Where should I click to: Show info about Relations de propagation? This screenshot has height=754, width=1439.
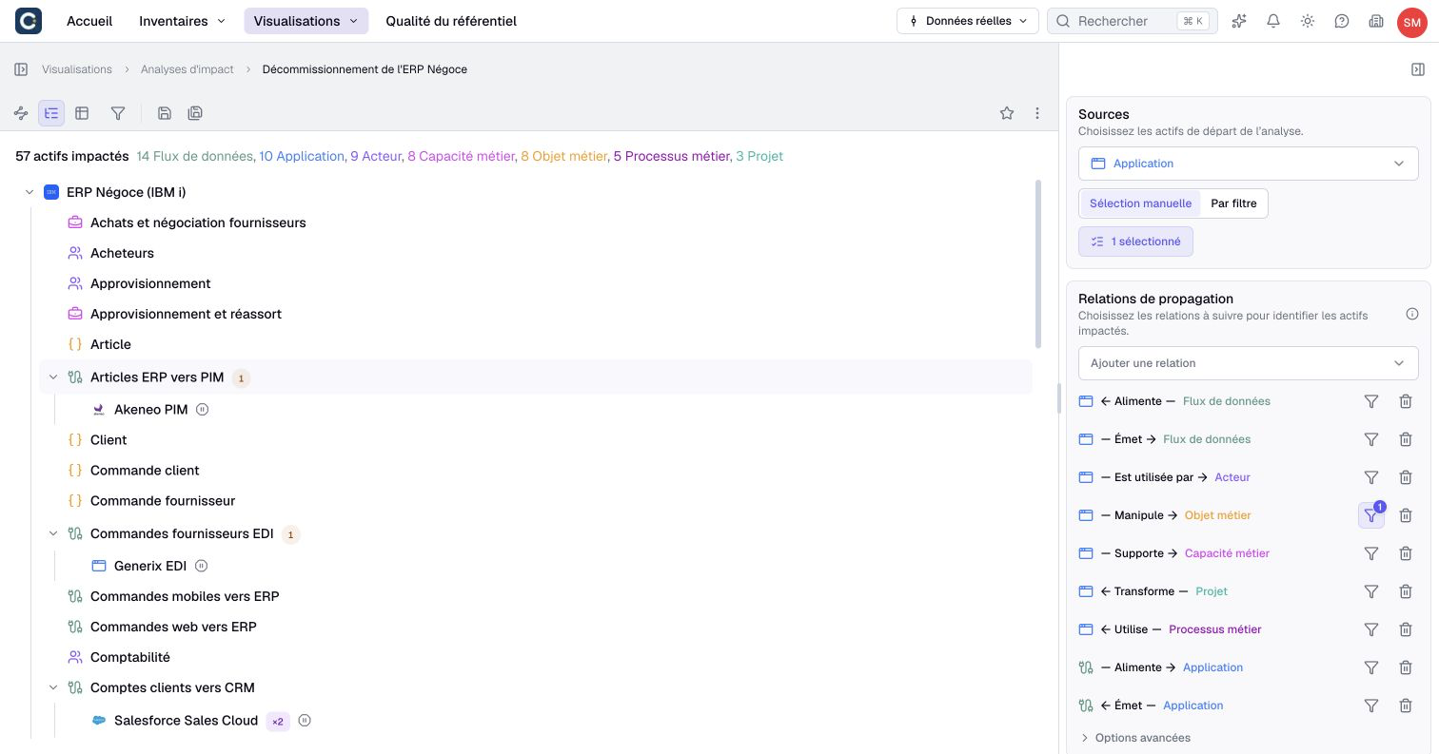[1412, 315]
